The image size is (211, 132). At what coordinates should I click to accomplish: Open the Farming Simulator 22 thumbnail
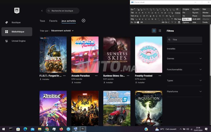117,108
